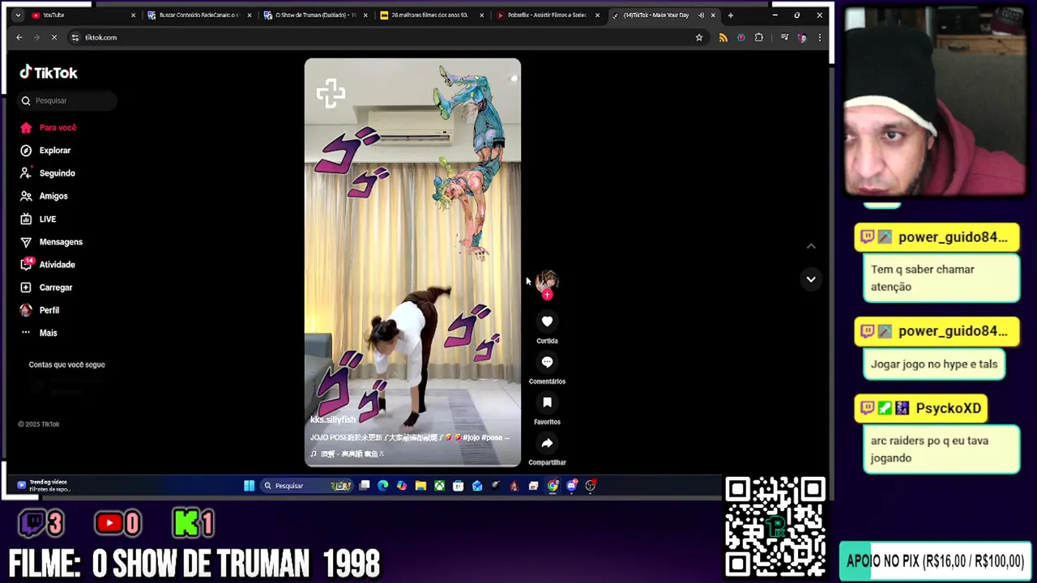This screenshot has height=583, width=1037.
Task: Open the RSS extension icon
Action: (723, 37)
